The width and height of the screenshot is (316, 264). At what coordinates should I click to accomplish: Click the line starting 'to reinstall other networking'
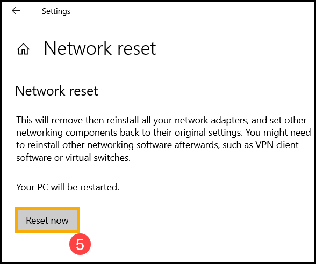(157, 145)
